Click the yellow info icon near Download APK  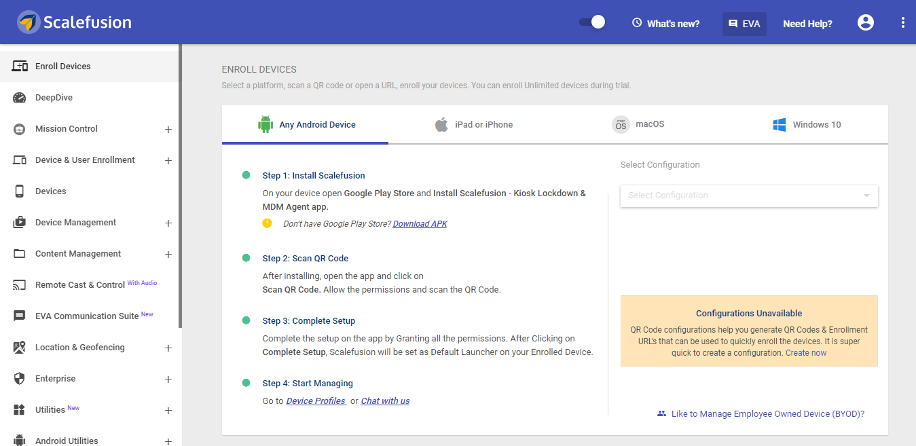pyautogui.click(x=268, y=223)
